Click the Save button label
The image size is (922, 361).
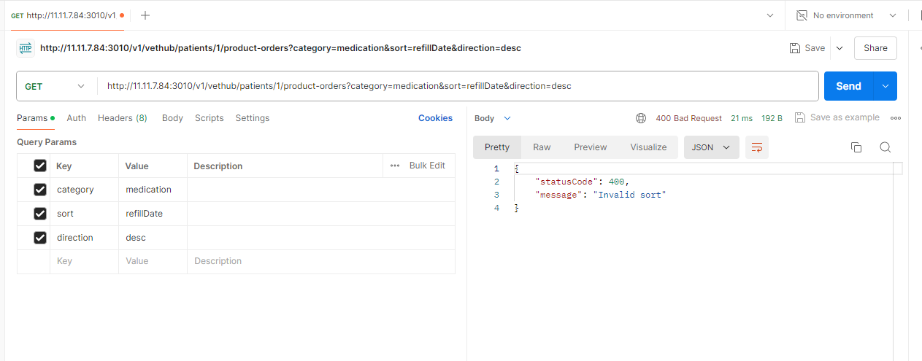815,48
